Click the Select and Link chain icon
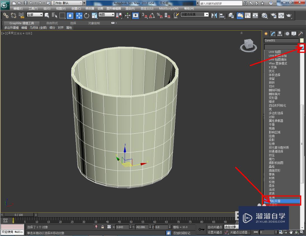The height and width of the screenshot is (236, 306). 6,15
